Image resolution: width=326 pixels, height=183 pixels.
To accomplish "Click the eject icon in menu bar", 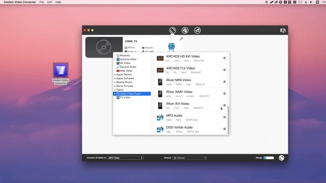I will [x=306, y=2].
